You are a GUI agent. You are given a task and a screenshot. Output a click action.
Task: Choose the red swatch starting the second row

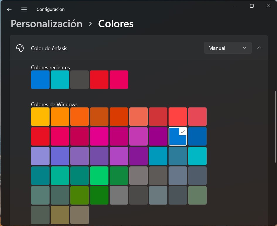click(x=40, y=136)
